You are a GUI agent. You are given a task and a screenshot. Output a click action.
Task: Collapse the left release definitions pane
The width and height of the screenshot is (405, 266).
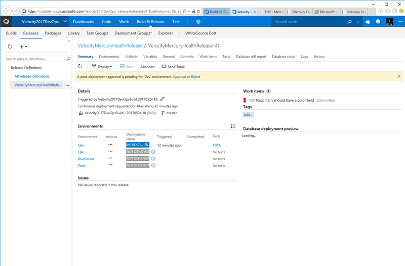pos(69,41)
